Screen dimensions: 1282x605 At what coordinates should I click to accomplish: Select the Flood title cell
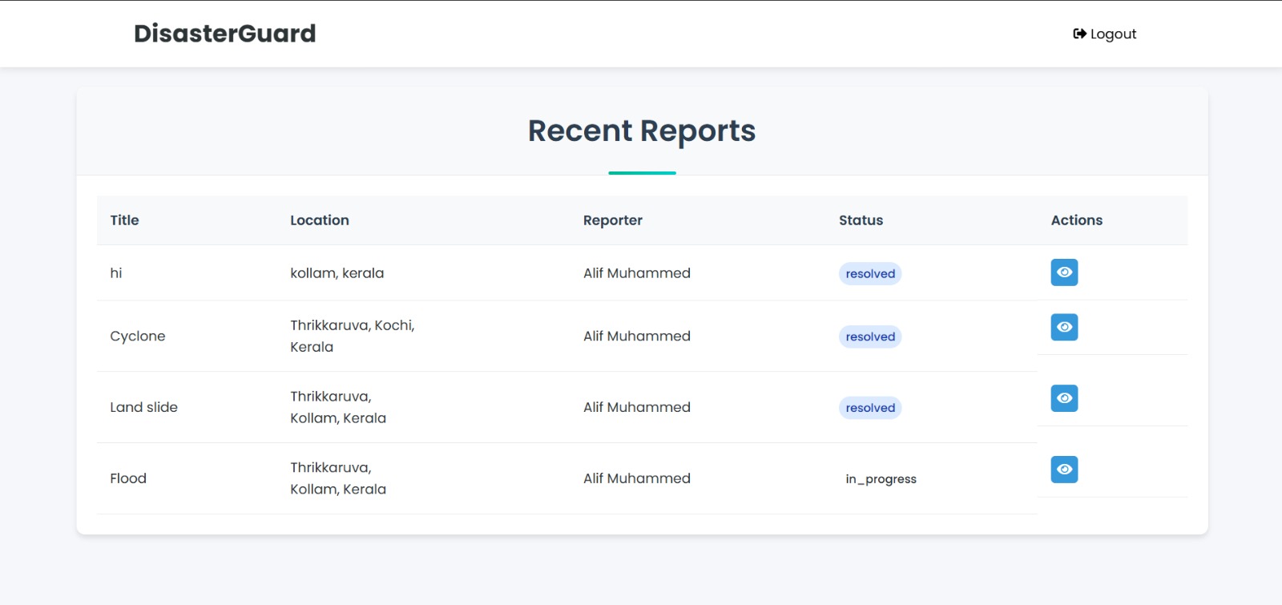(128, 478)
